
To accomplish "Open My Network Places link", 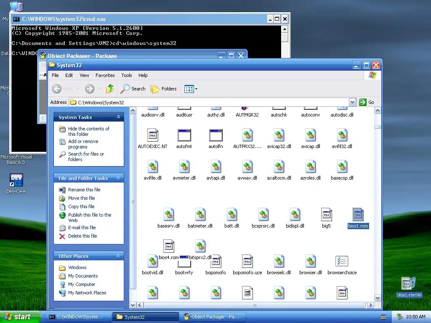I will coord(87,293).
